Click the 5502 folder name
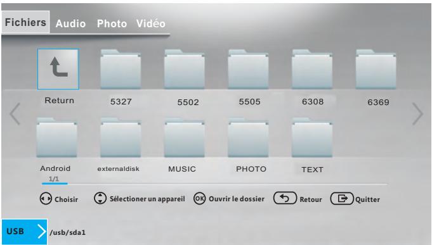 (x=188, y=103)
